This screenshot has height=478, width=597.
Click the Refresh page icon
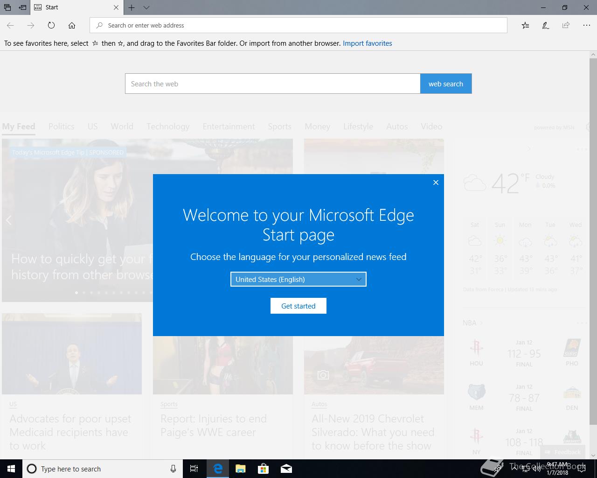51,25
